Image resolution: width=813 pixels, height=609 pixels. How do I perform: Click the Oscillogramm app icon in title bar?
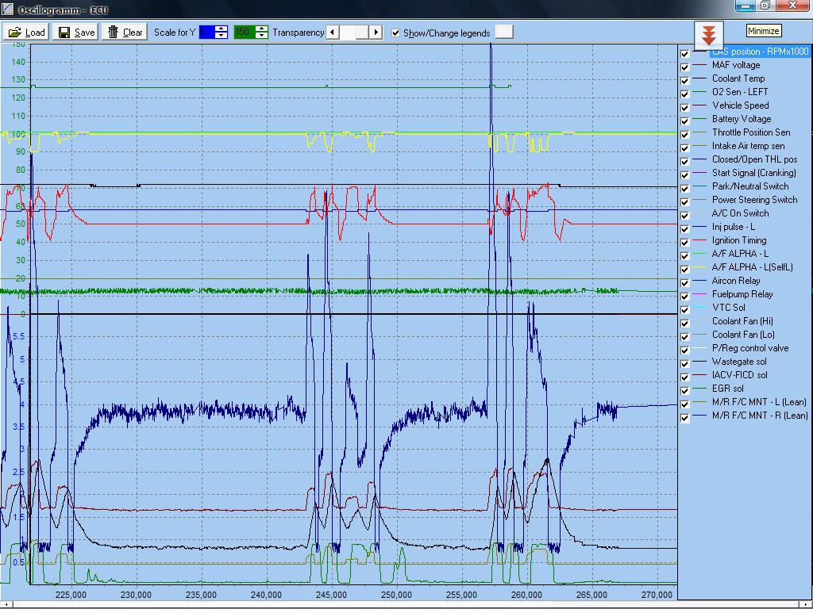[8, 10]
